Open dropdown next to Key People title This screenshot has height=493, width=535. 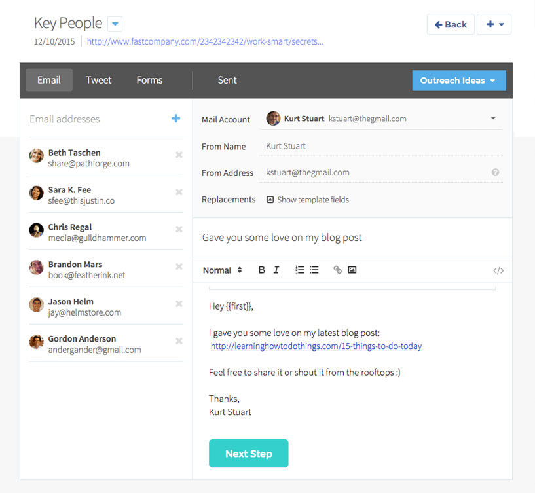115,24
